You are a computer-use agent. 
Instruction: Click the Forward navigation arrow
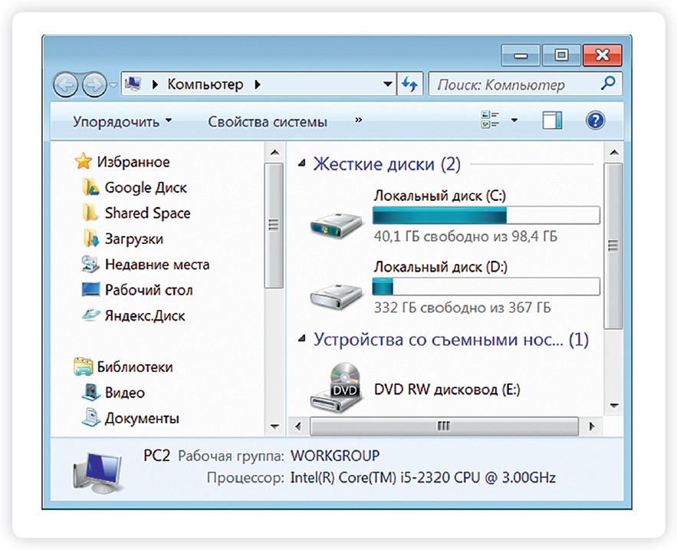94,84
